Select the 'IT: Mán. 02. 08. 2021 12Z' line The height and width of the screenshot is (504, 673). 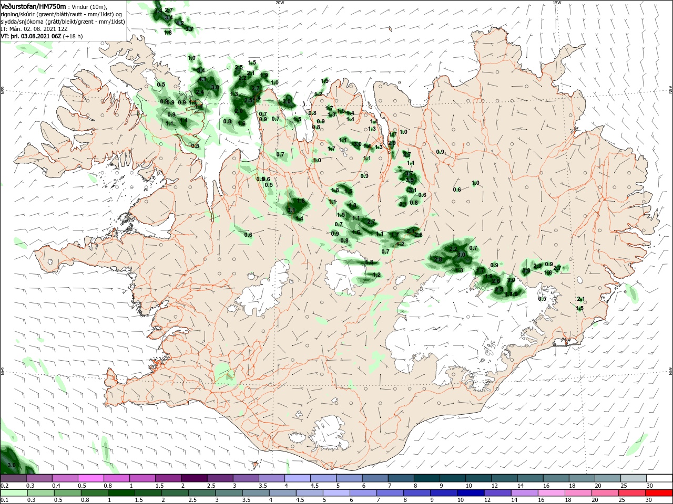(x=34, y=29)
